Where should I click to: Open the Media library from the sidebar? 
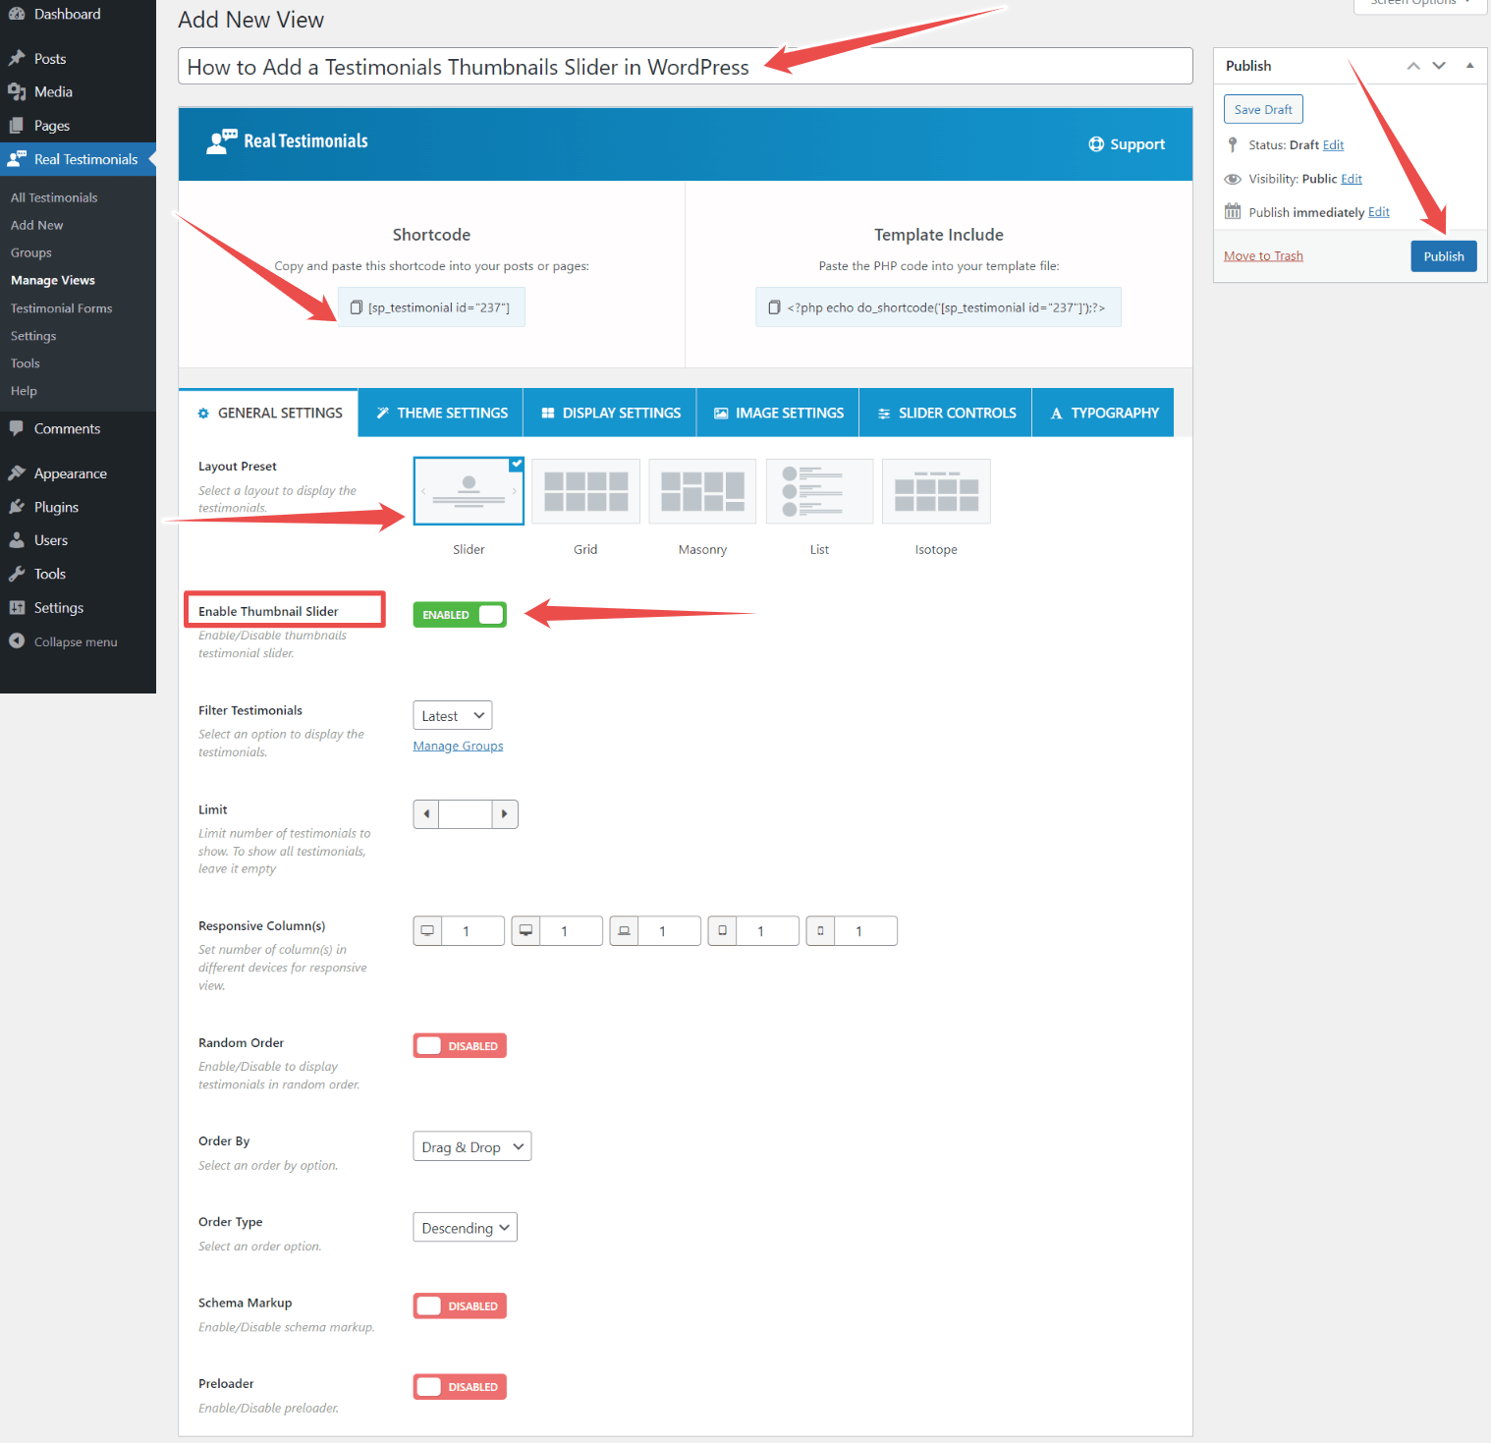point(52,91)
